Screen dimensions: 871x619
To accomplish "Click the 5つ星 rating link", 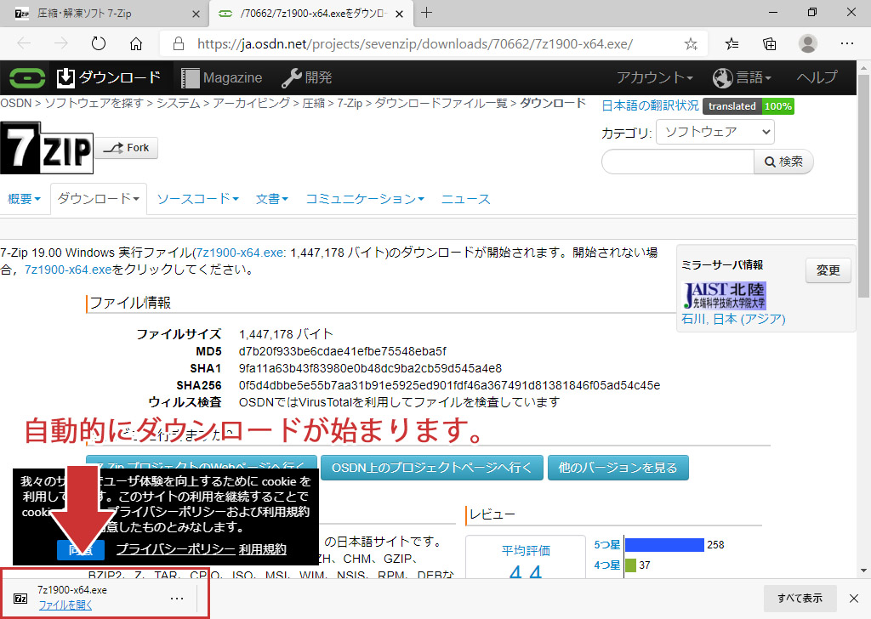I will tap(607, 545).
